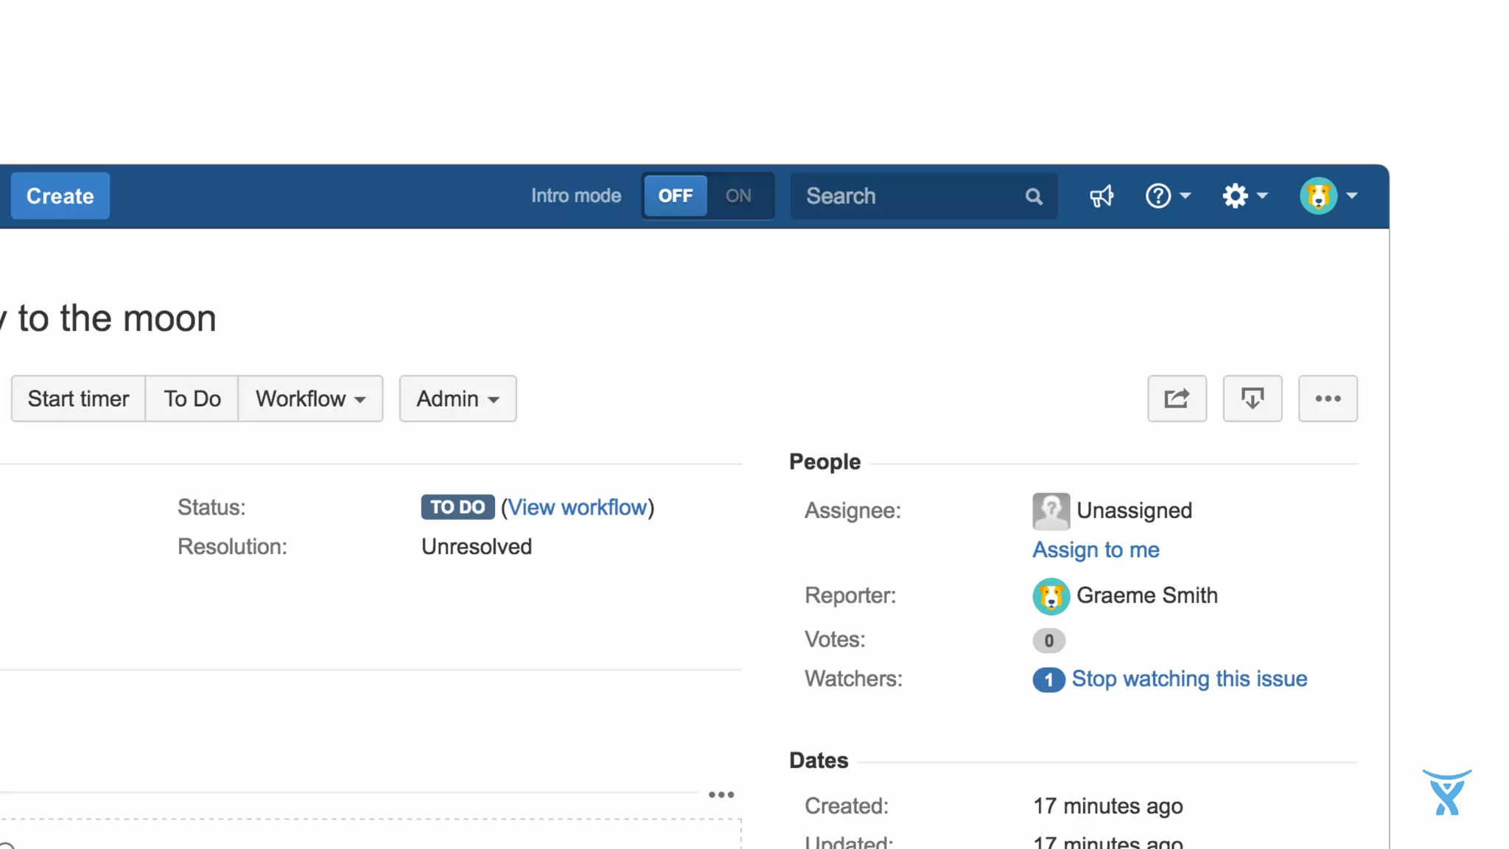Image resolution: width=1509 pixels, height=849 pixels.
Task: Expand the Workflow dropdown
Action: click(x=310, y=399)
